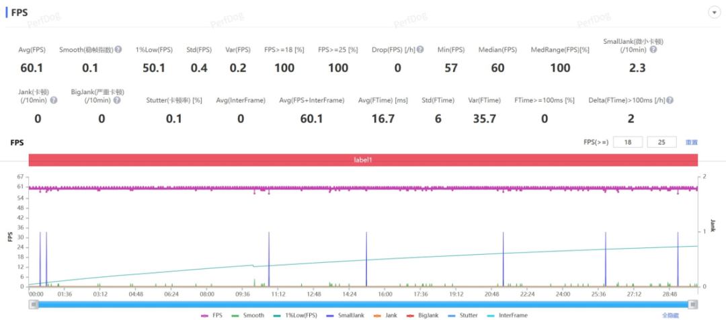Open help icon next to Drop(FPS) [/h]
Image resolution: width=726 pixels, height=320 pixels.
tap(420, 50)
